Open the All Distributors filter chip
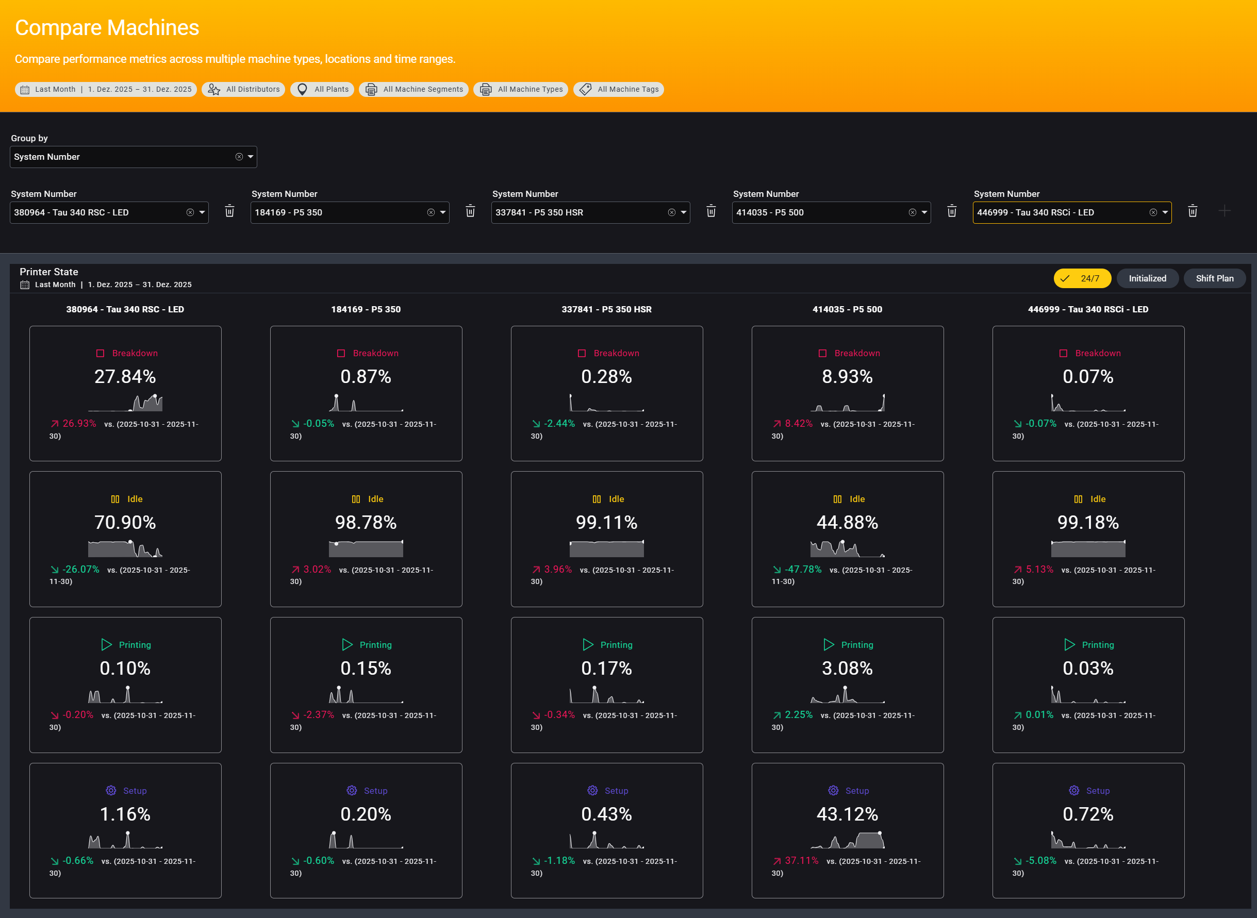Viewport: 1257px width, 918px height. coord(243,90)
